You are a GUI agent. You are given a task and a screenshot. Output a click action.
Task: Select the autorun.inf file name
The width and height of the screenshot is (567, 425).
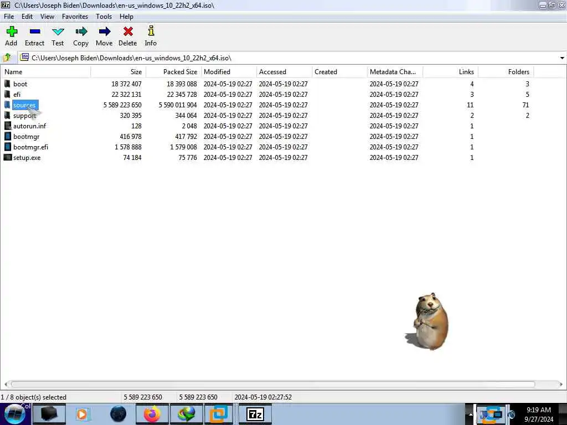(x=30, y=126)
